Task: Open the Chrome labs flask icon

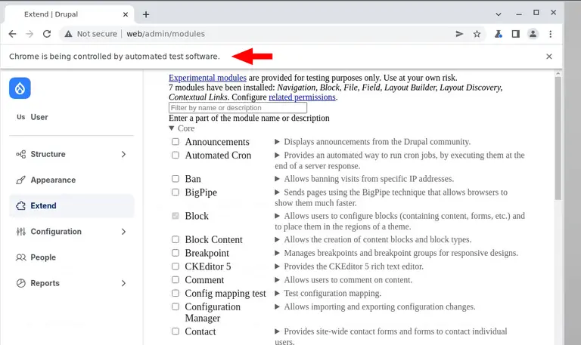Action: click(499, 34)
